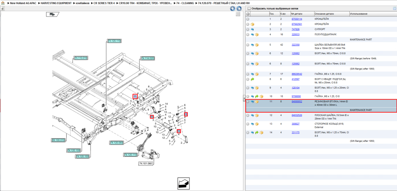Screen dimensions: 397x191
Task: Open the column settings icon above the table
Action: (394, 8)
